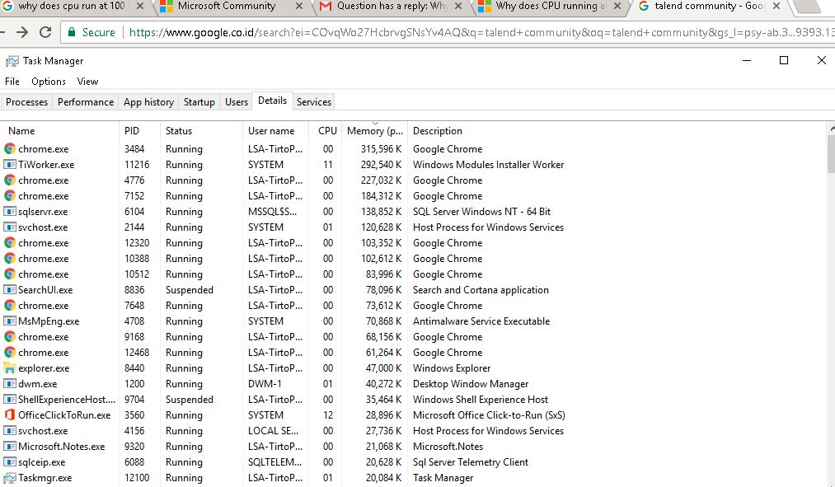Click the chrome.exe icon for PID 7152
This screenshot has height=487, width=835.
tap(10, 196)
